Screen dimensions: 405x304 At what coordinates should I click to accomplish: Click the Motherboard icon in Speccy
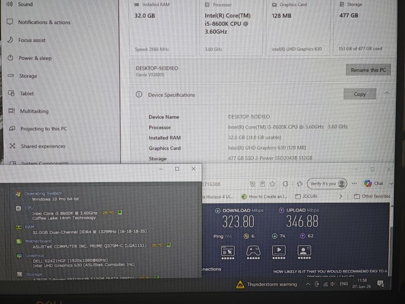click(x=19, y=241)
